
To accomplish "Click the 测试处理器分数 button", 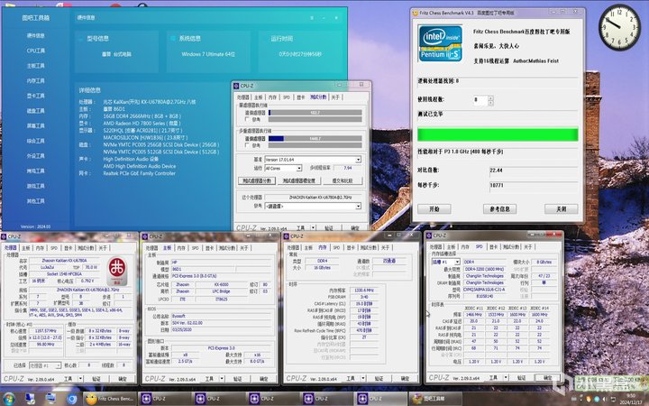I will point(257,181).
